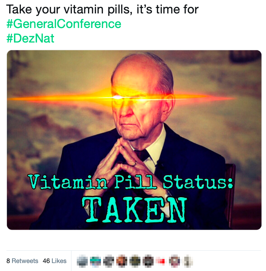Click the number 8 beside Retweets
Image resolution: width=266 pixels, height=271 pixels.
(8, 261)
